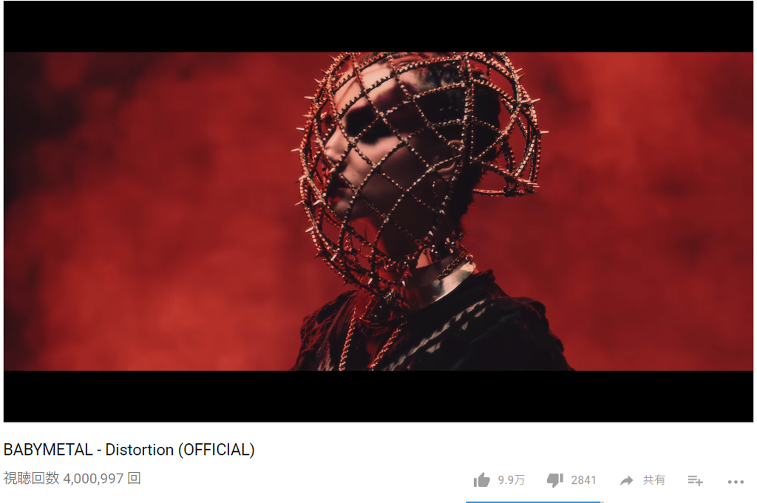Viewport: 757px width, 503px height.
Task: Like the video with thumbs-up icon
Action: [481, 479]
